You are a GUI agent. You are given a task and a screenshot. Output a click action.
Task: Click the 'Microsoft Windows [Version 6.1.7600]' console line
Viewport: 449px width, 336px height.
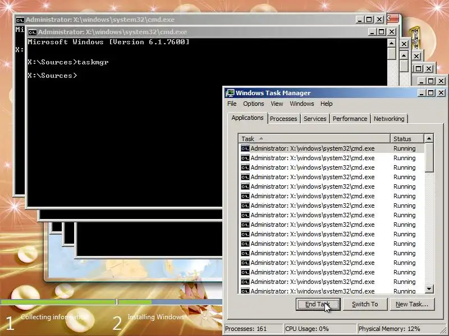click(x=108, y=42)
